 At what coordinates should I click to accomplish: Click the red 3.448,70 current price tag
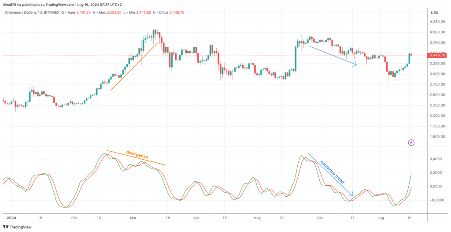tap(438, 55)
